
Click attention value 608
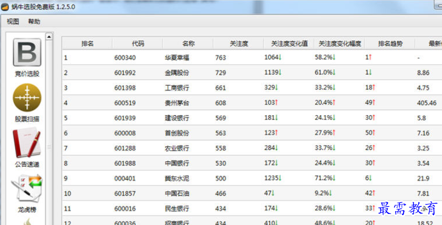[220, 103]
